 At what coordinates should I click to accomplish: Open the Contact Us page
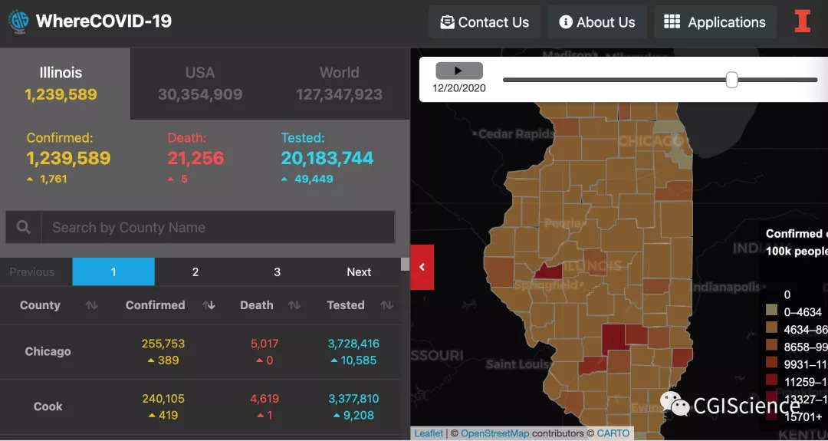click(485, 22)
